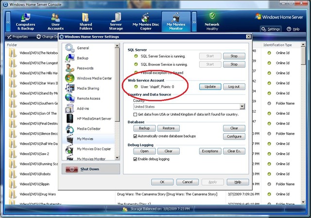The image size is (311, 218).
Task: Select HP MediaSmart Server settings
Action: pyautogui.click(x=88, y=119)
